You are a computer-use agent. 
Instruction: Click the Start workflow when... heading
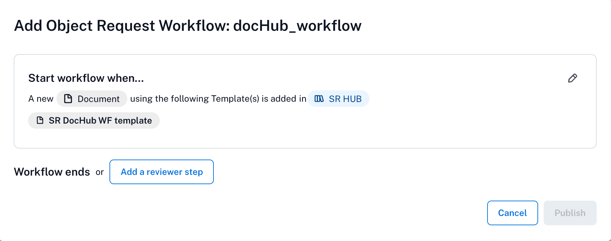coord(86,78)
